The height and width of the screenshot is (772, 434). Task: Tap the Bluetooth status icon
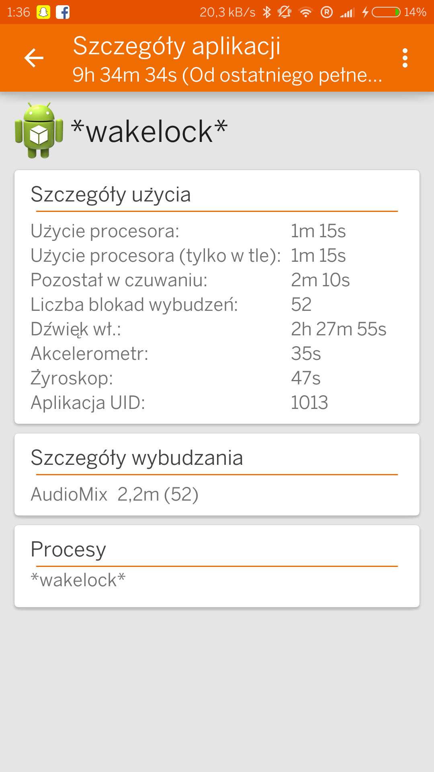point(267,12)
